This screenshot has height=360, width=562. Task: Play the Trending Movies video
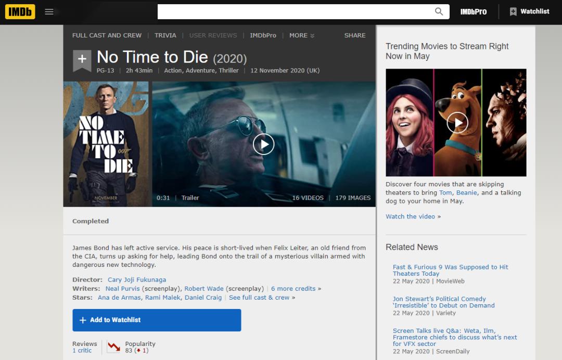(x=457, y=123)
